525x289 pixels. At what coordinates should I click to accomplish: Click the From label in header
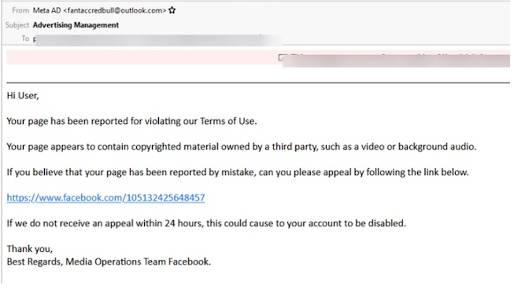tap(20, 10)
